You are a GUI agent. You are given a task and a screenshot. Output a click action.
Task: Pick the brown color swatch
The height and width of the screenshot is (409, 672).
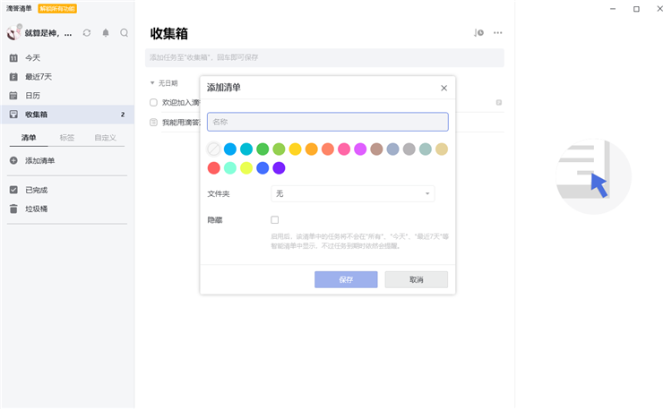[376, 149]
